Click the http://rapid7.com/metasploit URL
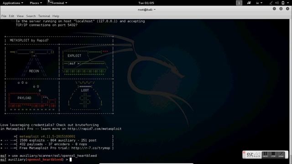 [x=94, y=128]
